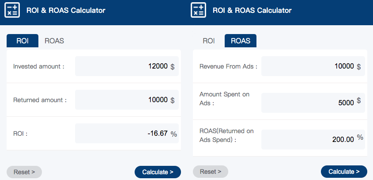Calculate the ROI in left panel

coord(158,172)
